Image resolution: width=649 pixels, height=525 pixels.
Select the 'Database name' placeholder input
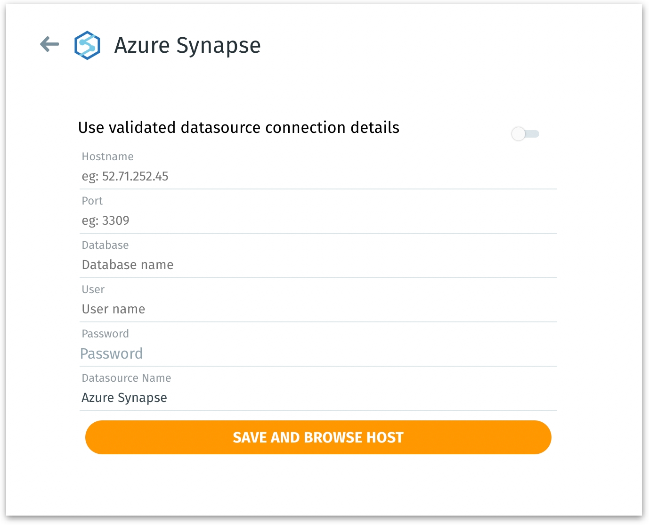pyautogui.click(x=318, y=265)
